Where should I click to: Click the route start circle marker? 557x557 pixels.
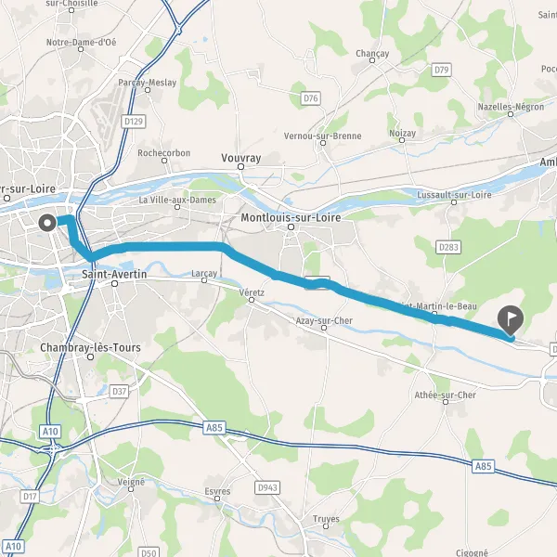click(x=47, y=223)
